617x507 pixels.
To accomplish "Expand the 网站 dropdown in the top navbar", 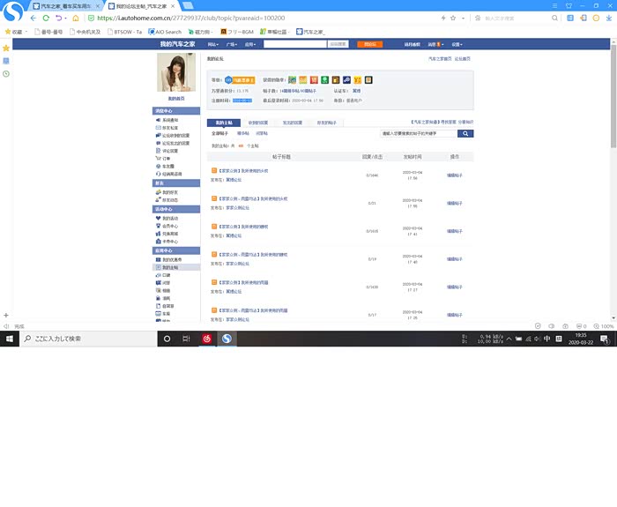I will tap(213, 43).
